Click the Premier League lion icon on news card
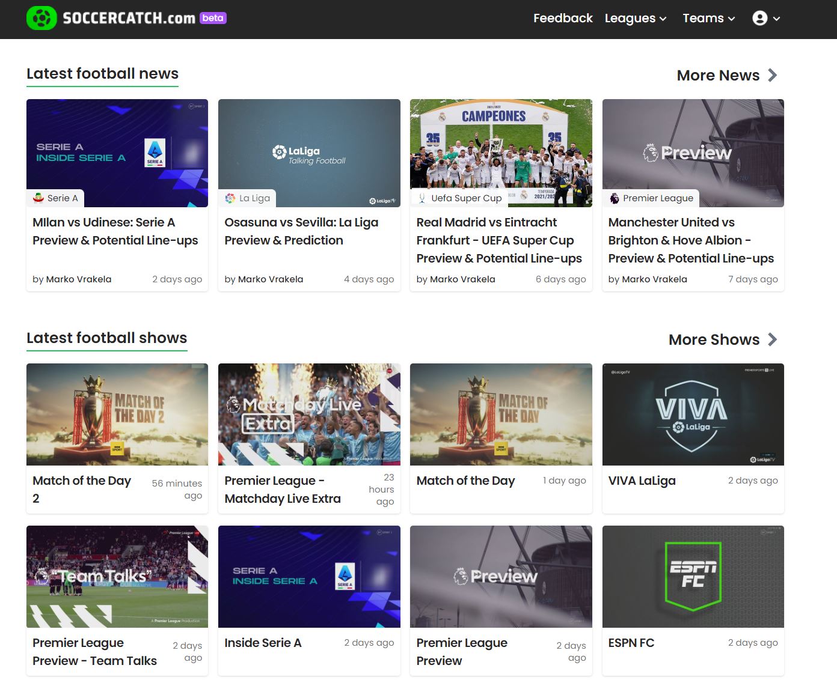The image size is (837, 683). [614, 198]
